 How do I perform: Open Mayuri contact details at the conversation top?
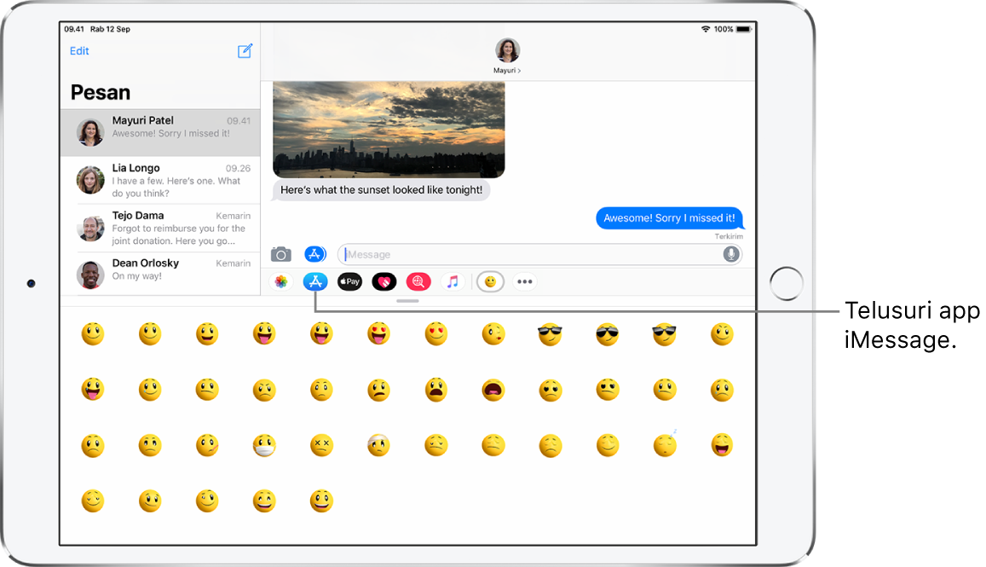coord(507,56)
